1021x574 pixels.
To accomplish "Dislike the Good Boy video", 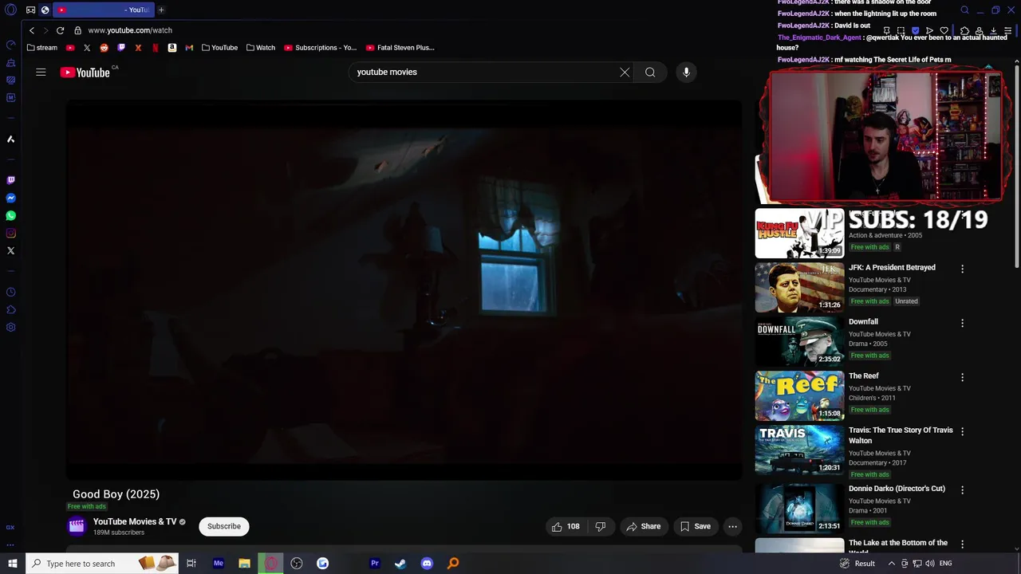I will [601, 526].
